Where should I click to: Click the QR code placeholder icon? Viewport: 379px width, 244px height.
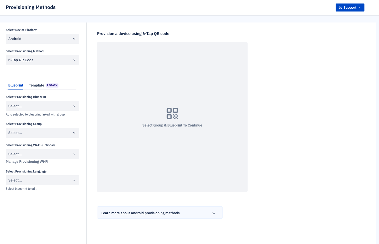[172, 113]
